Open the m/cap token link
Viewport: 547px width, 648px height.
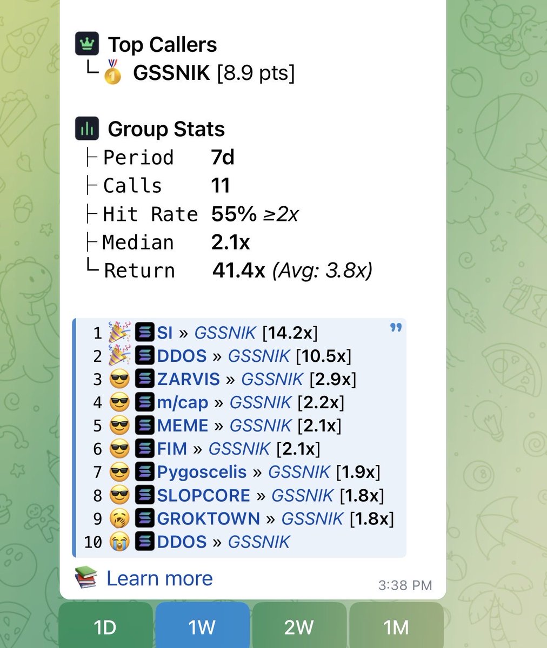point(183,402)
